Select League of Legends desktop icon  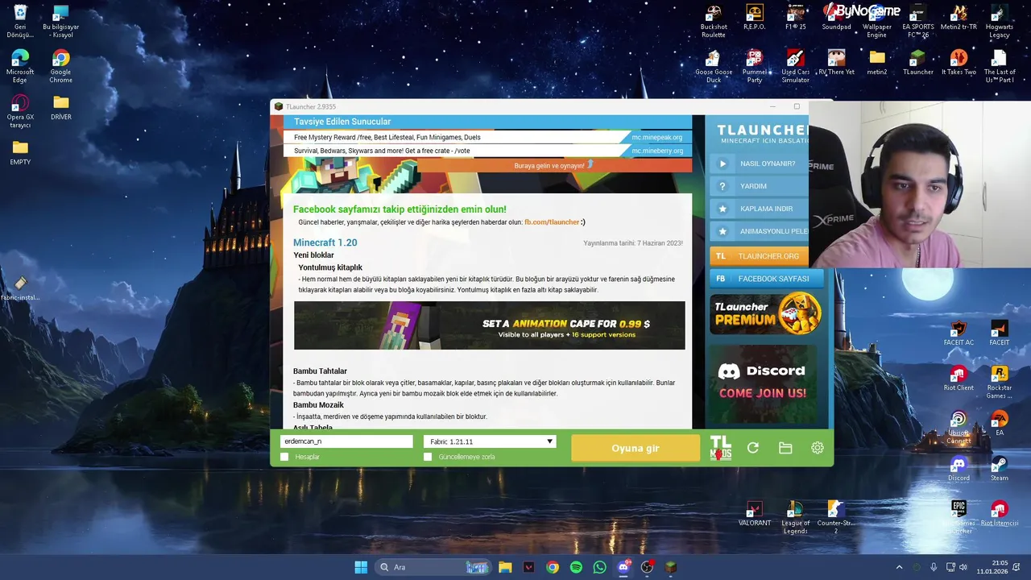pos(795,517)
